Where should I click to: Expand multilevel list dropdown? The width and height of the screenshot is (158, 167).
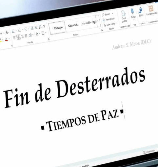pyautogui.click(x=28, y=29)
